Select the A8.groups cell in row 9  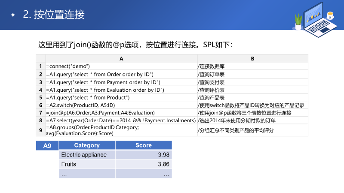click(121, 130)
